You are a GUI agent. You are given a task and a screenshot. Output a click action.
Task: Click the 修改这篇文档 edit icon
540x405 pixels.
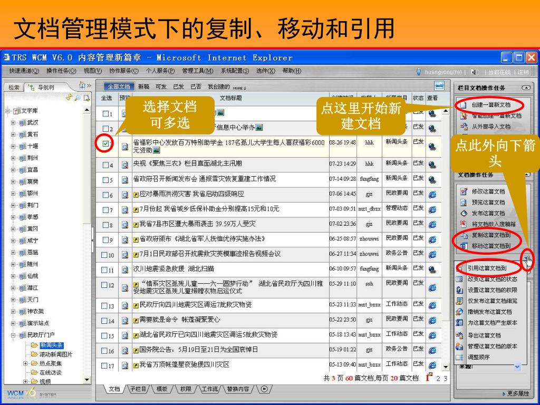click(x=464, y=191)
